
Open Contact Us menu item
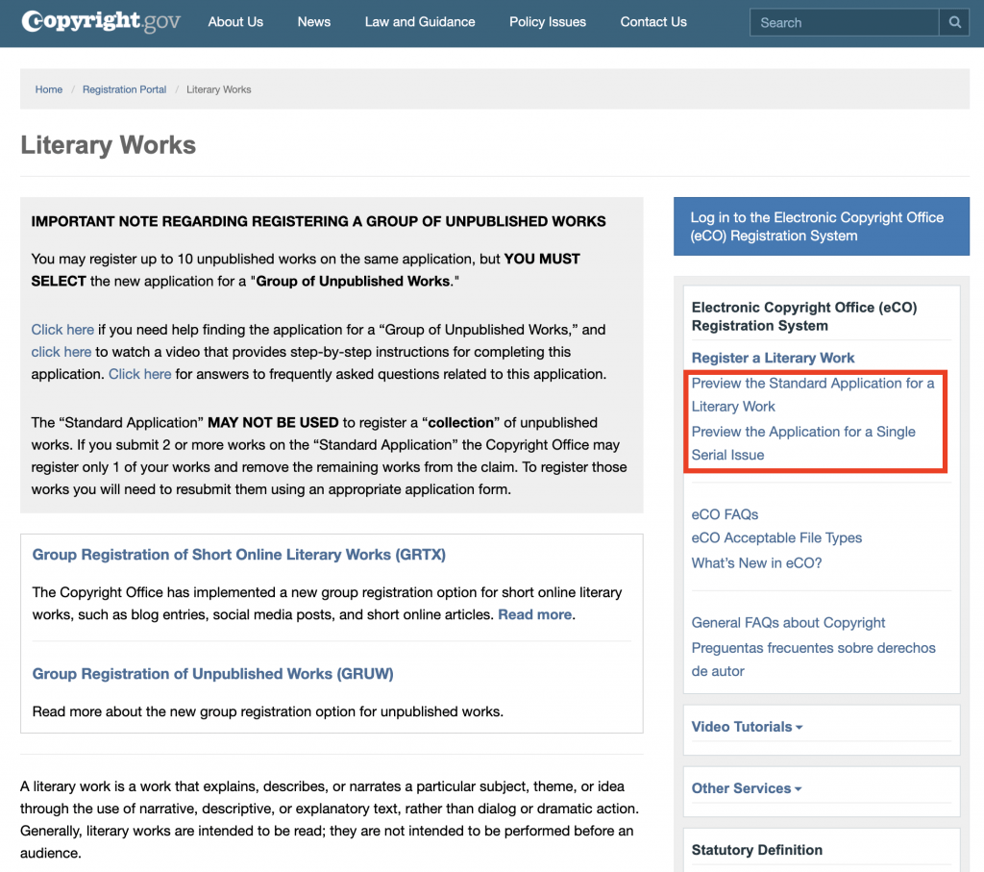653,22
